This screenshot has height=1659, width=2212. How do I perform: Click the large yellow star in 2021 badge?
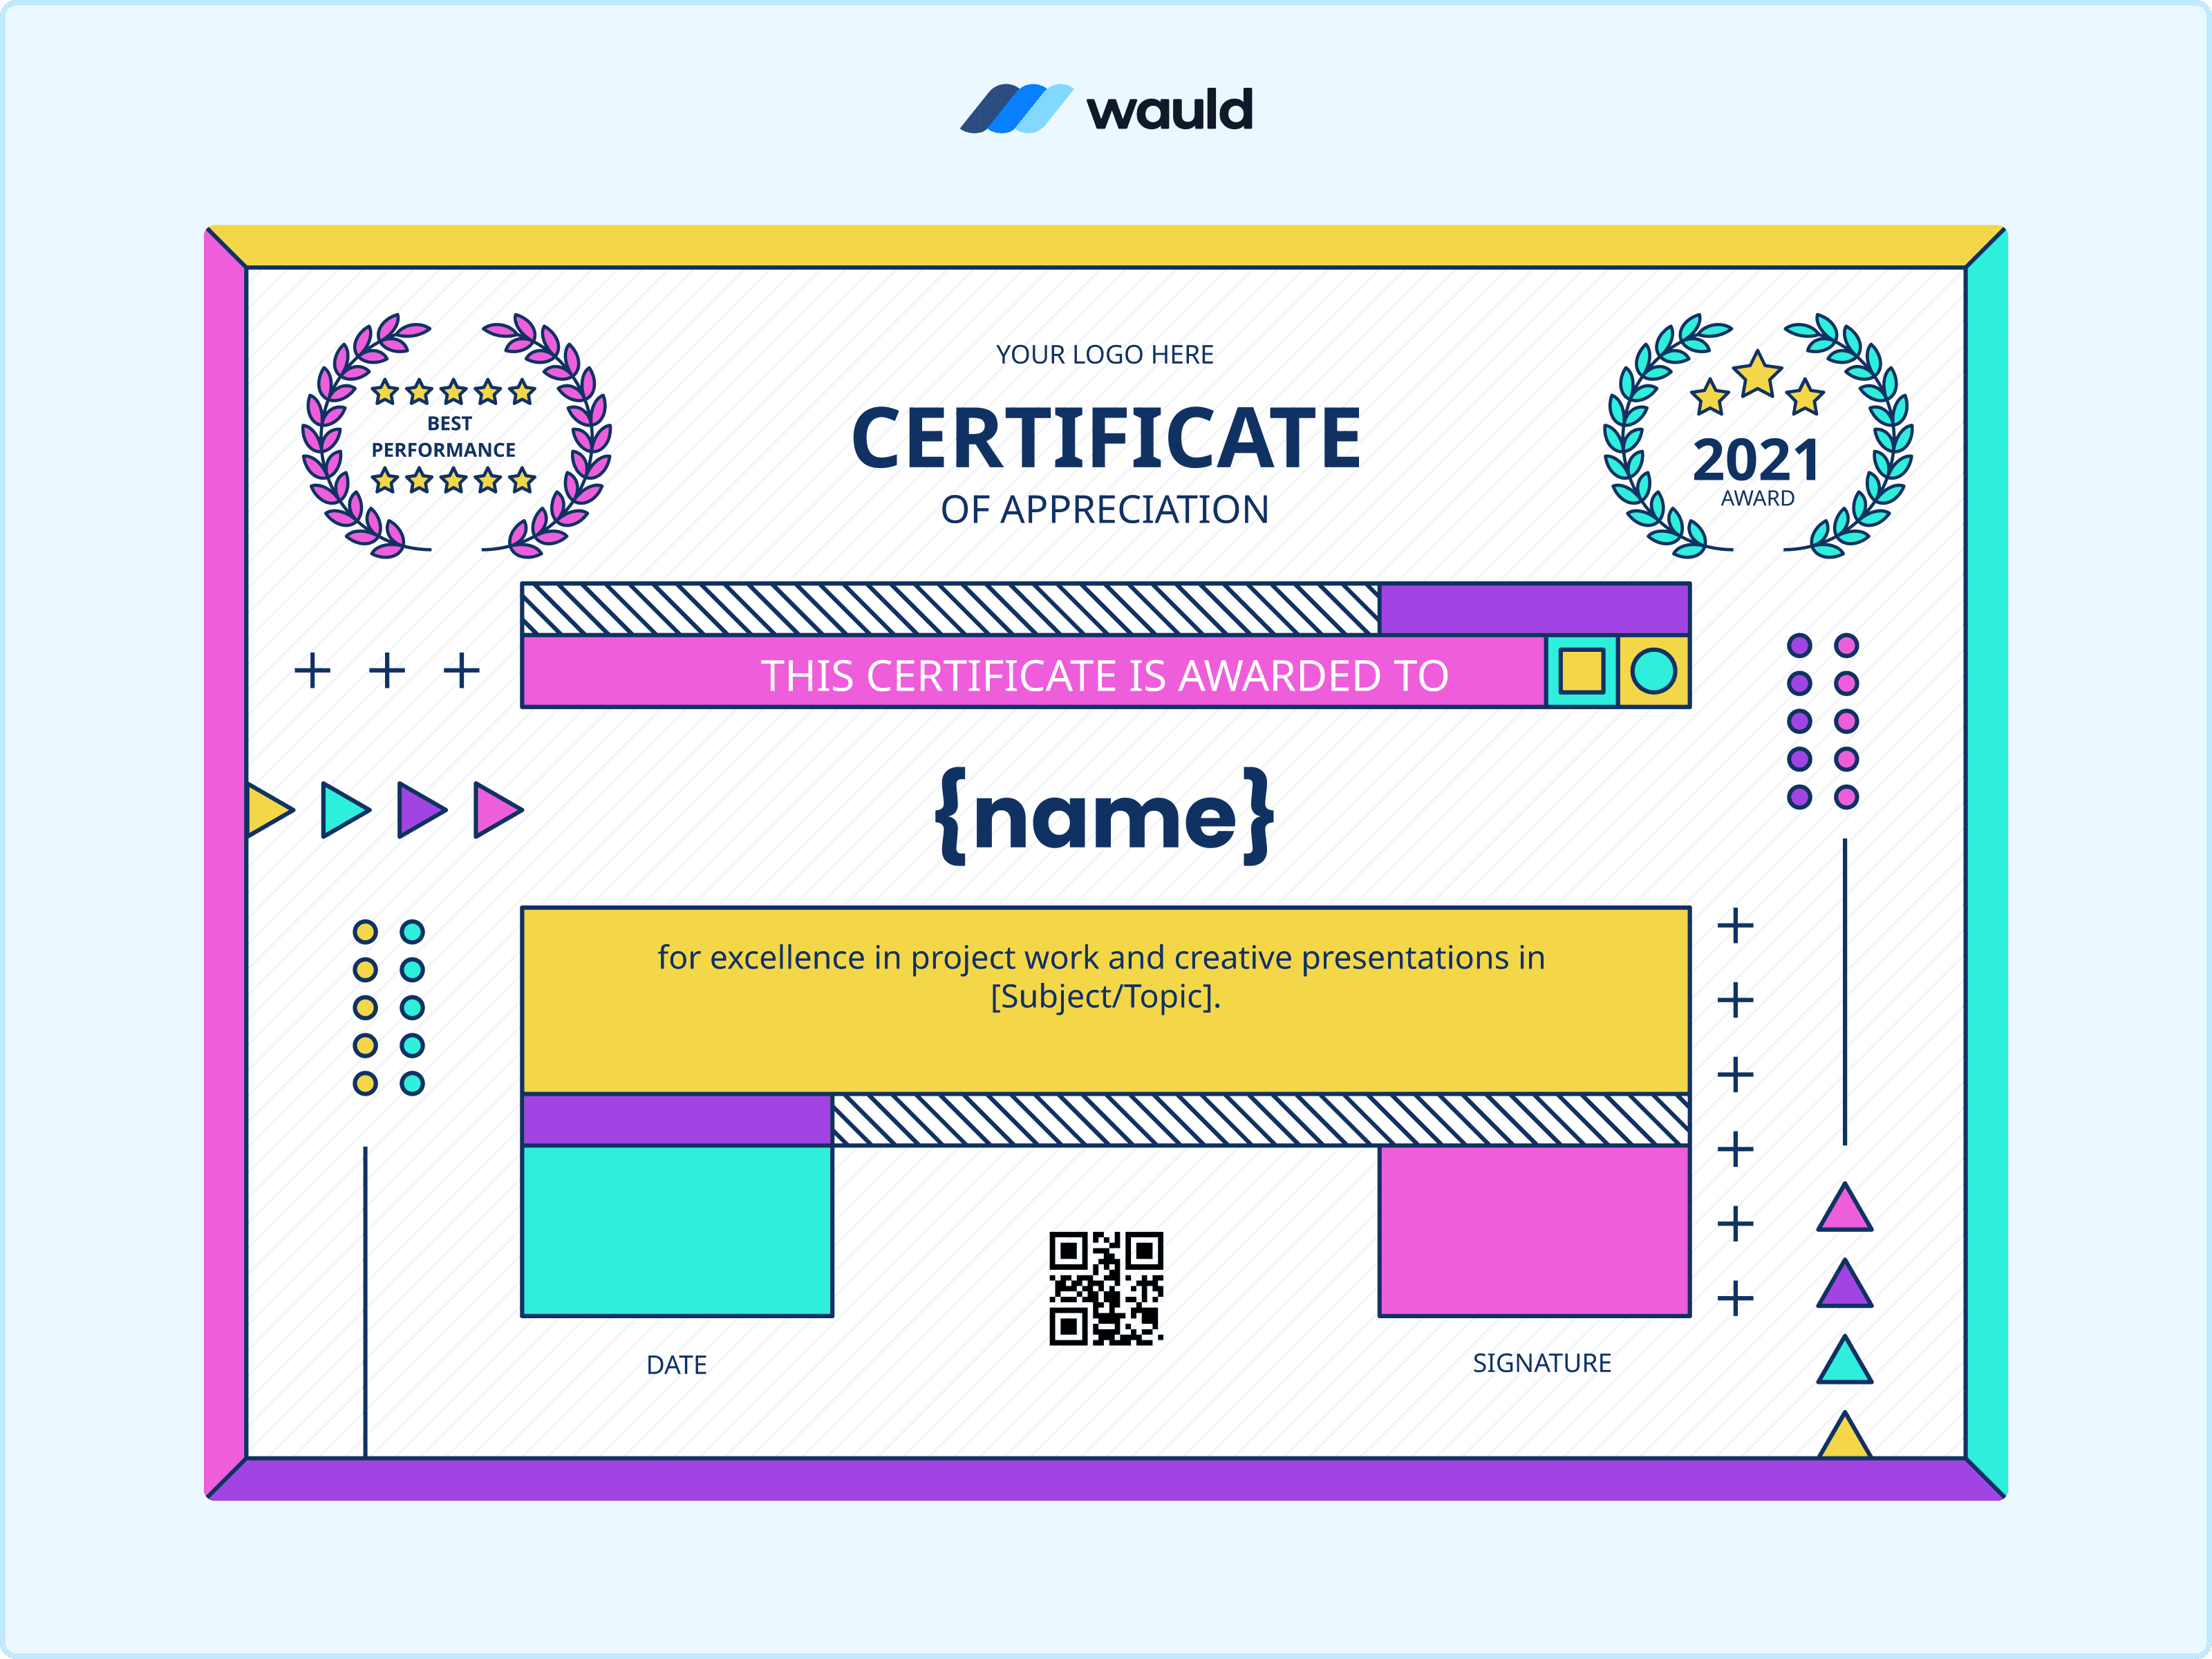point(1757,375)
